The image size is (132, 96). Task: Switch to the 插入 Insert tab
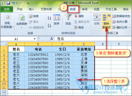[31, 9]
